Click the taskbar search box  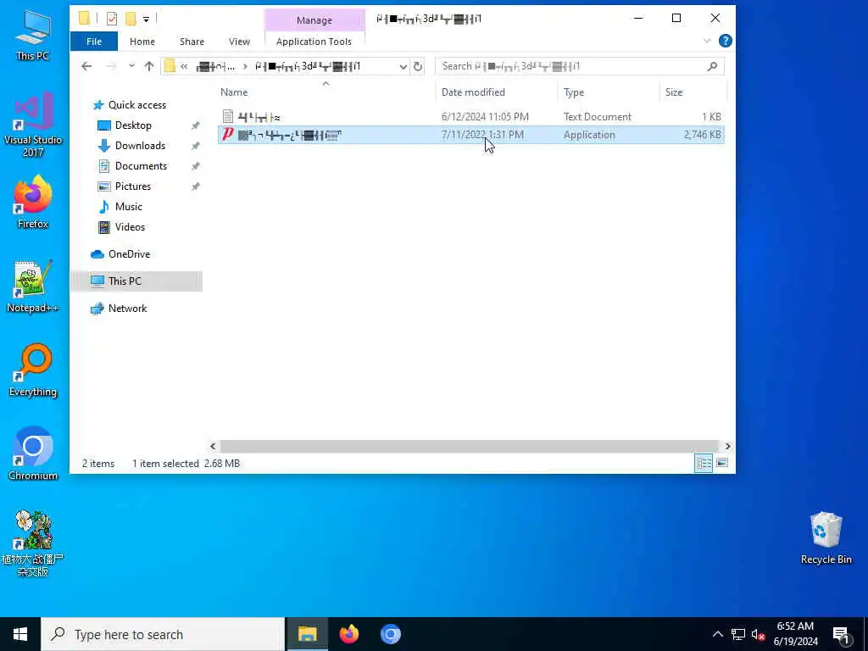click(164, 634)
